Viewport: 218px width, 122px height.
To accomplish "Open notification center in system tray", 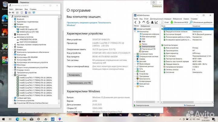I will [214, 119].
